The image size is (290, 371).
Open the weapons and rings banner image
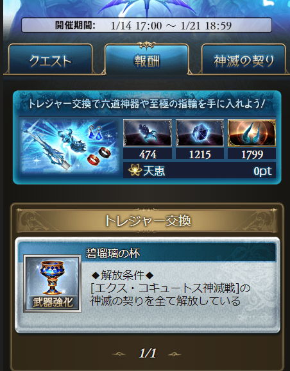coord(69,147)
